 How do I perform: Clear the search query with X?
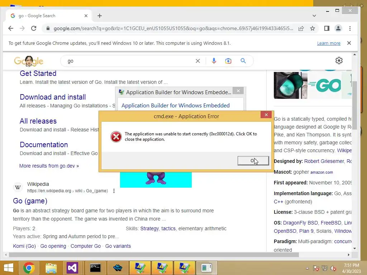coord(198,61)
